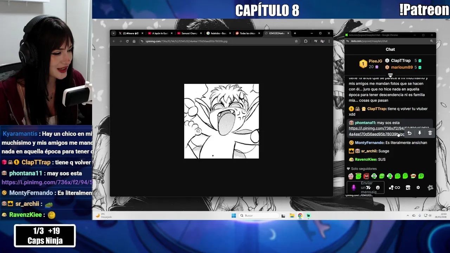Viewport: 450px width, 253px height.
Task: Click ClapTTrap in the leaderboard
Action: click(401, 60)
